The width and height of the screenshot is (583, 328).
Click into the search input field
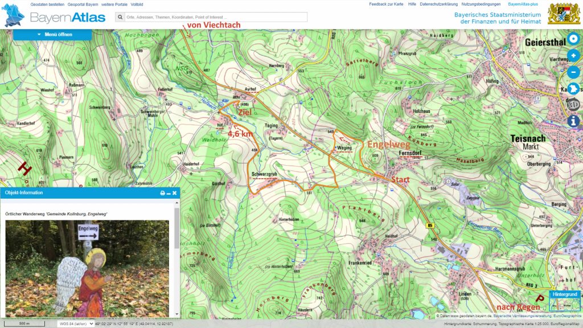(x=216, y=17)
